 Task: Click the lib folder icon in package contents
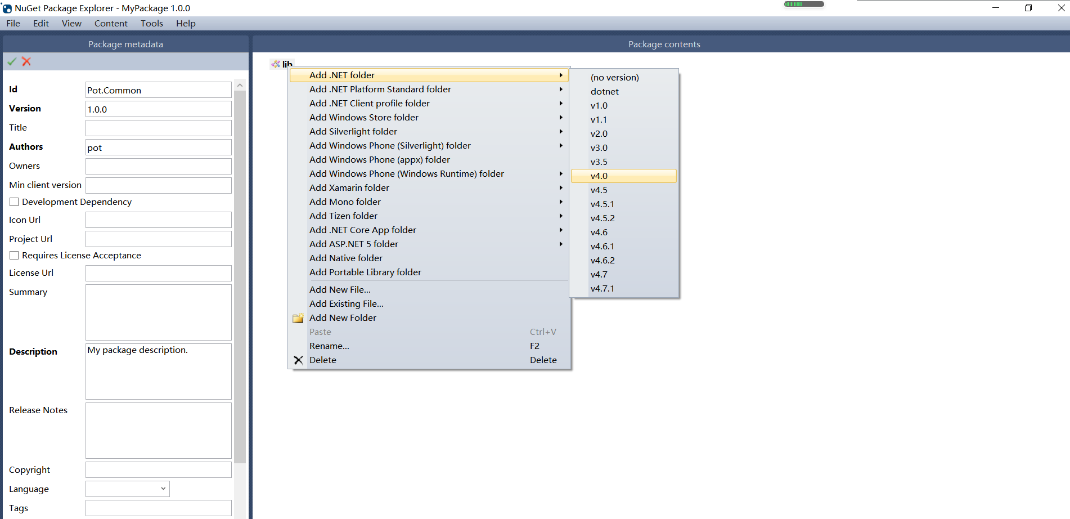click(x=276, y=64)
